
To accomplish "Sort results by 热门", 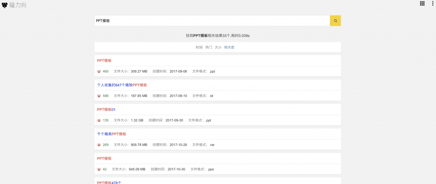I will click(209, 47).
